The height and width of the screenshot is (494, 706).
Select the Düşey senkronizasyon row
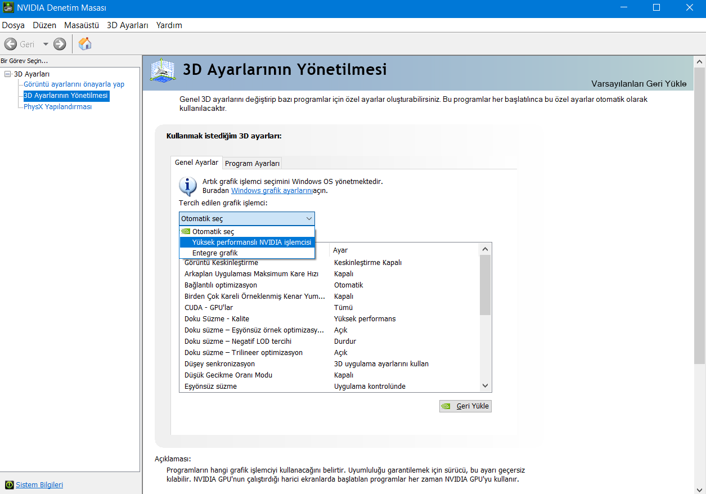[330, 364]
